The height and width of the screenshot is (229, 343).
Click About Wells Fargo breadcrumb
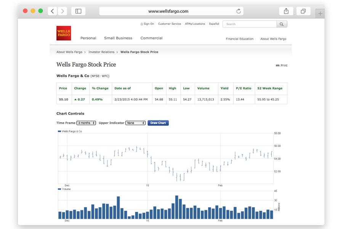[69, 52]
